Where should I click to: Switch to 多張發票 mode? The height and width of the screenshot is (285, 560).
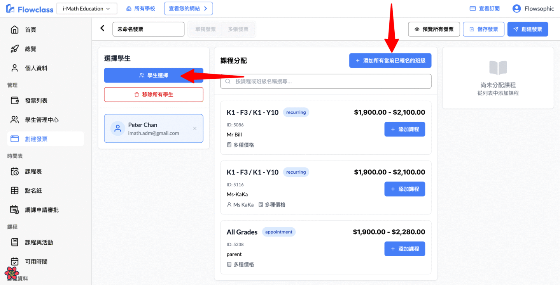[238, 29]
